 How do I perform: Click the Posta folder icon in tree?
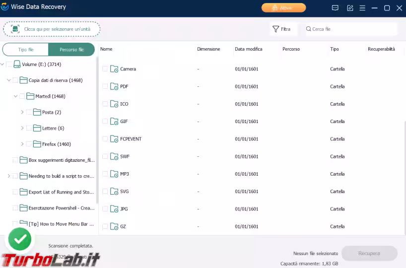[37, 112]
